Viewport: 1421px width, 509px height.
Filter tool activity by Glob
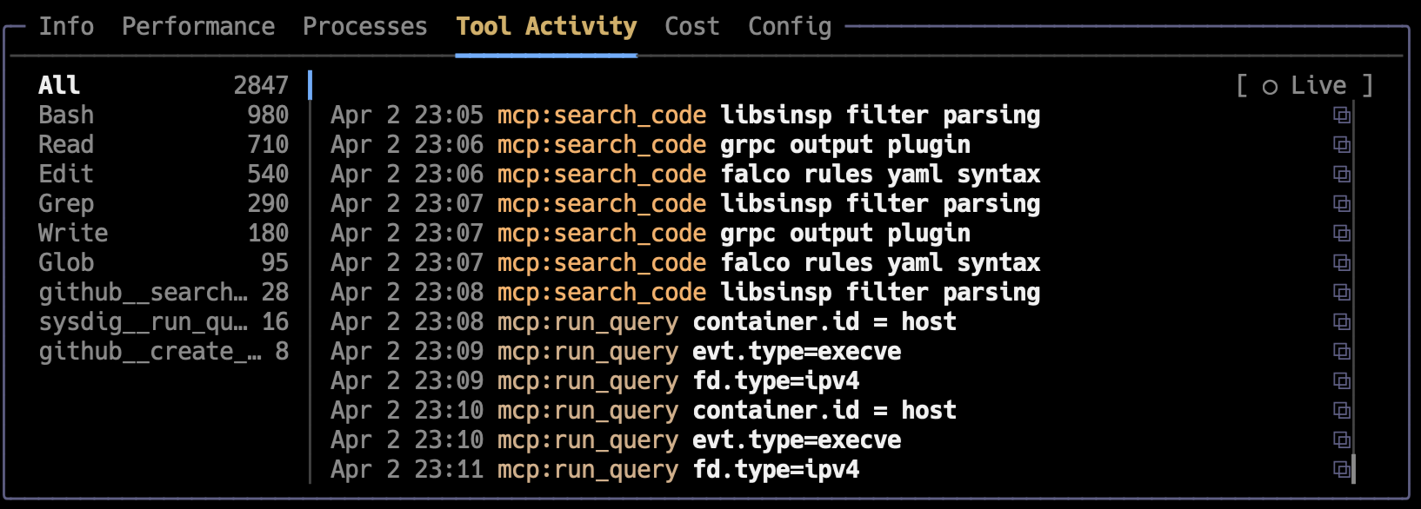(x=163, y=262)
